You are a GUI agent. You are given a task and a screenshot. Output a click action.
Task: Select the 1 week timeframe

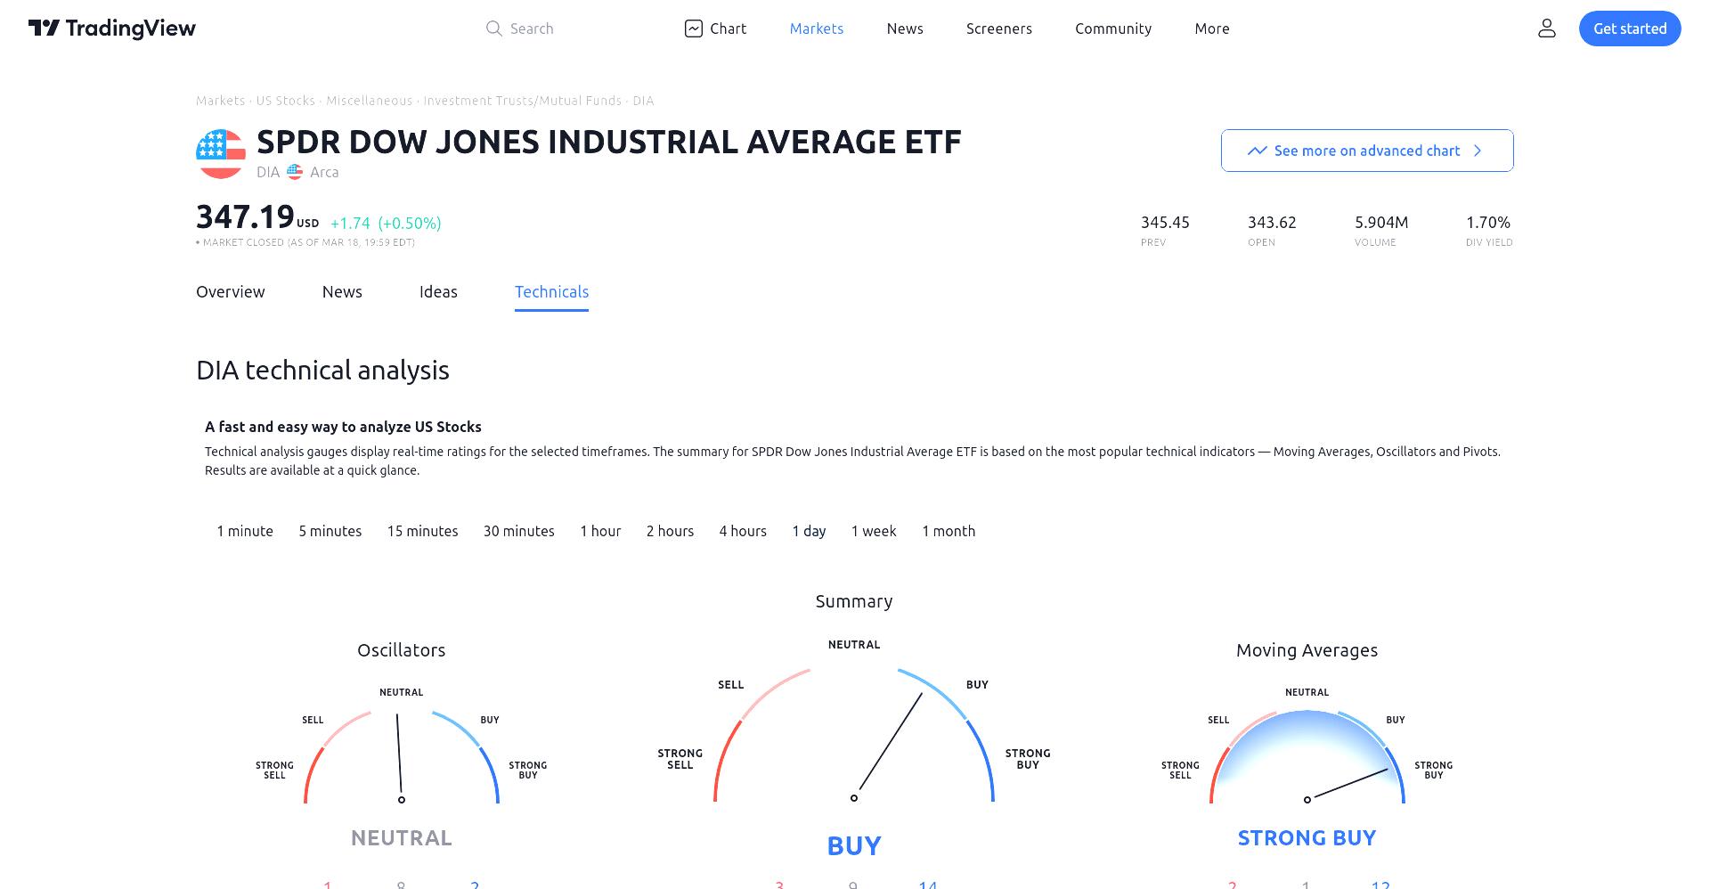[874, 531]
